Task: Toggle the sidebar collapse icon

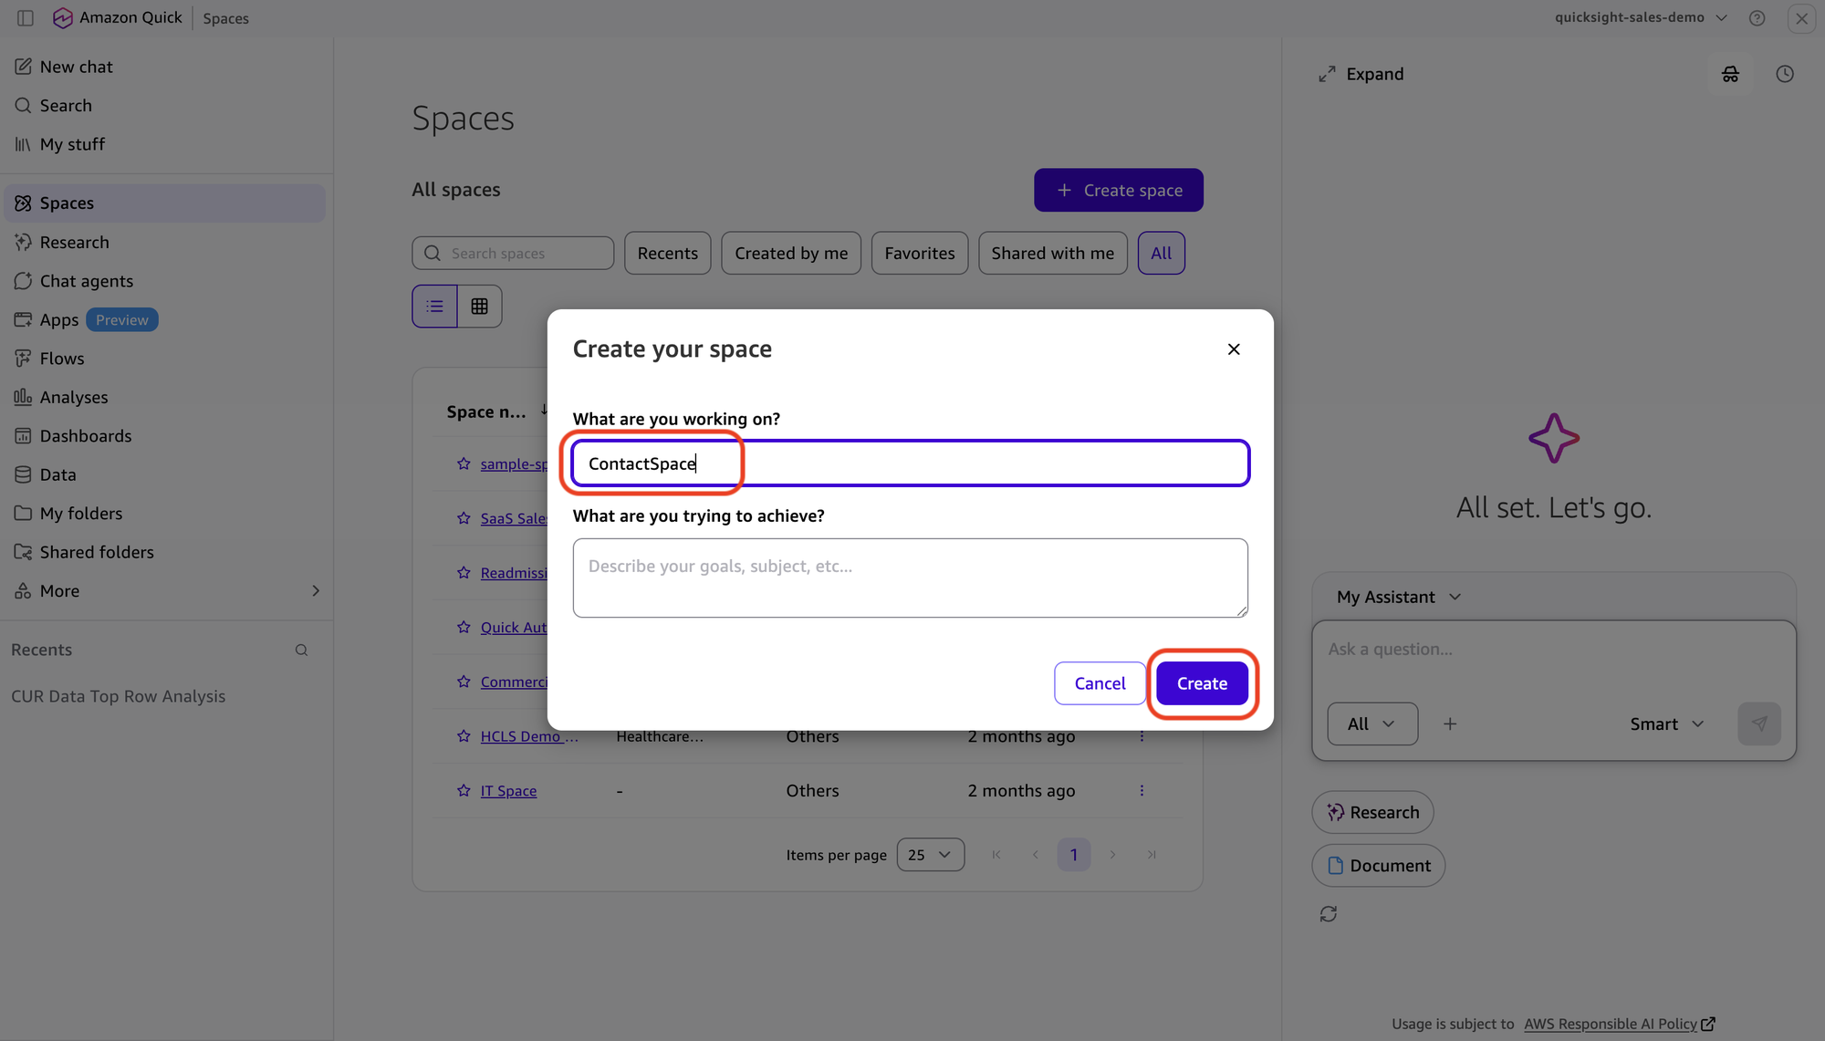Action: click(x=26, y=17)
